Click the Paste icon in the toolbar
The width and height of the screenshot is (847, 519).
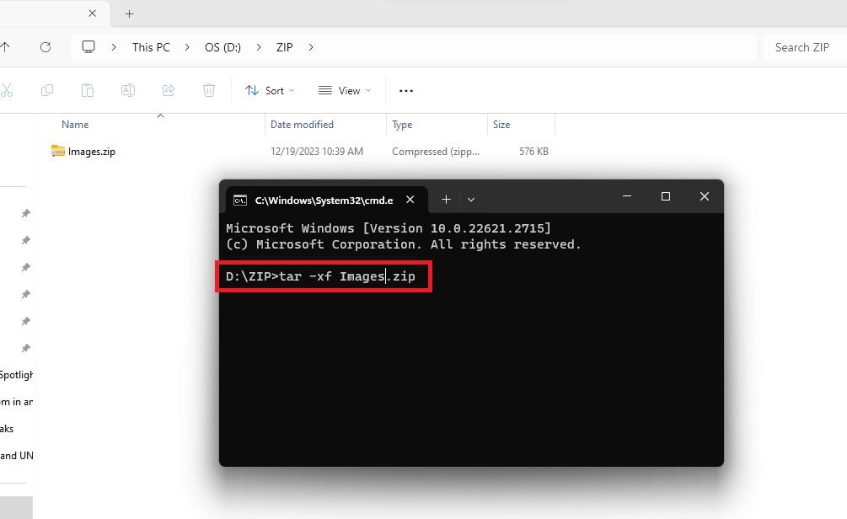coord(88,90)
